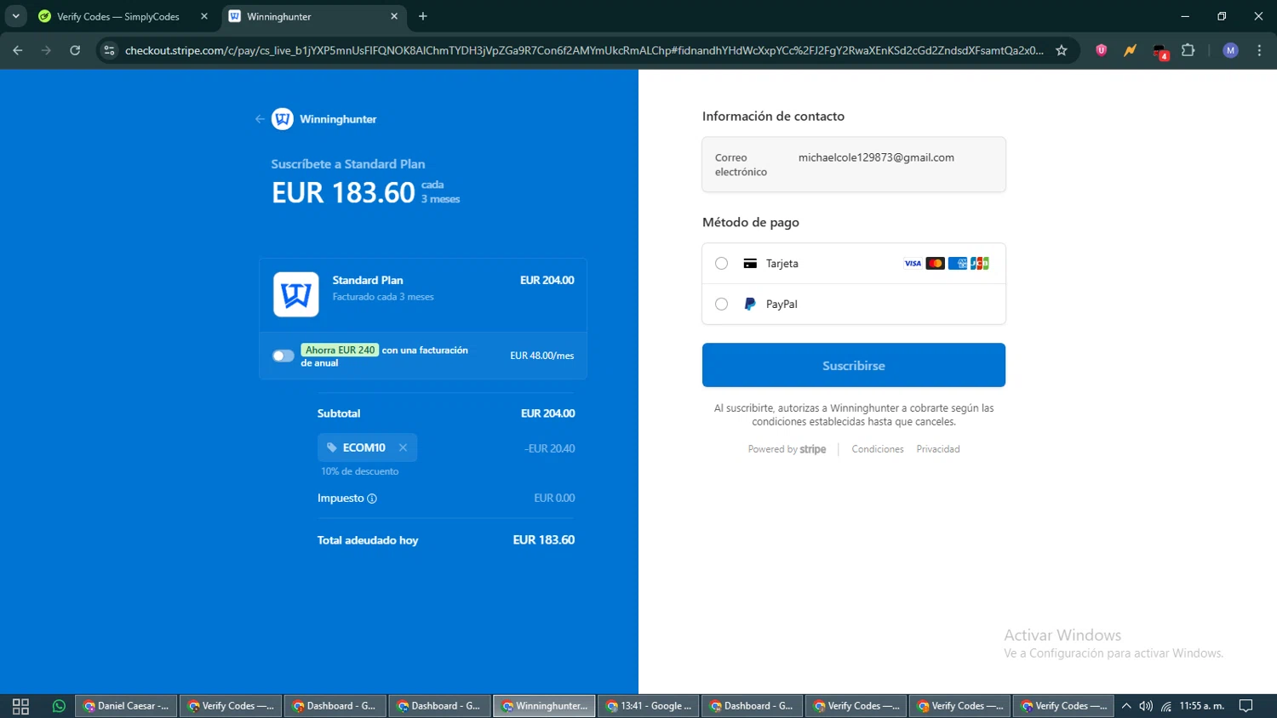Open the extension with red badge 4
Viewport: 1277px width, 718px height.
pyautogui.click(x=1160, y=51)
